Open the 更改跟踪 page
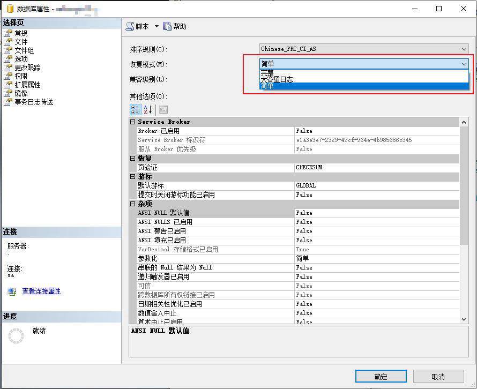Screen dimensions: 477x389 point(27,68)
